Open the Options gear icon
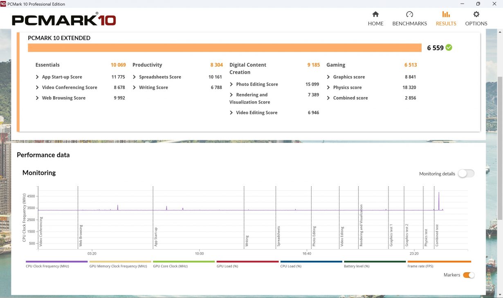This screenshot has width=503, height=298. click(476, 15)
